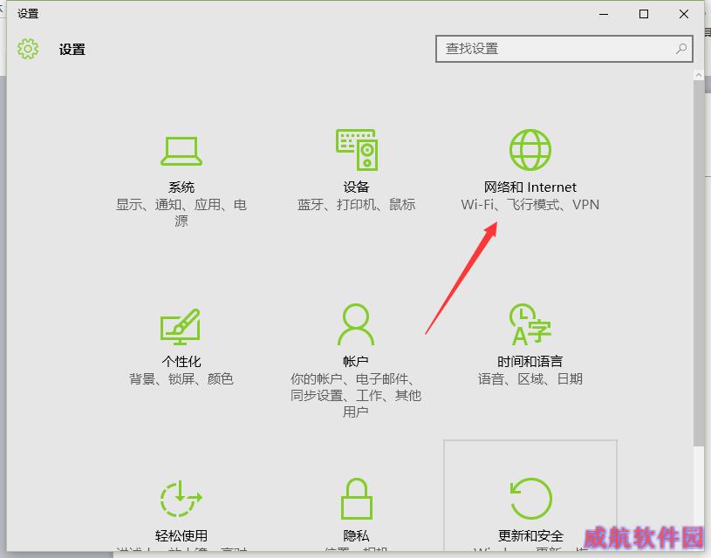Minimize the 设置 window

604,14
